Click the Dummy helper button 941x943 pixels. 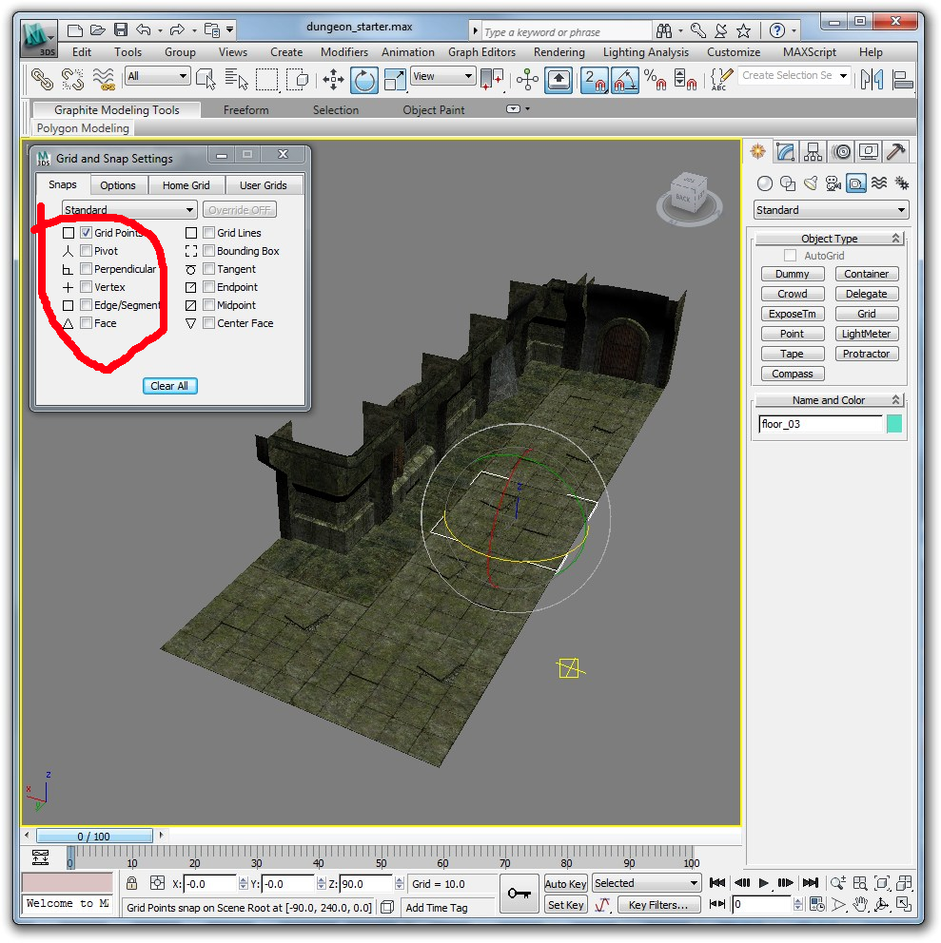pyautogui.click(x=792, y=274)
